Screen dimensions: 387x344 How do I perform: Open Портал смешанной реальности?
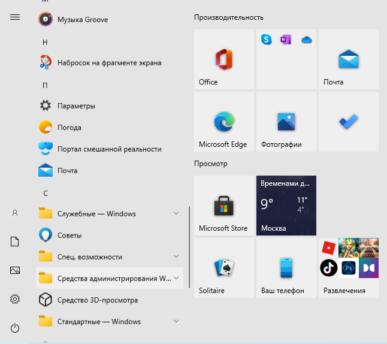[110, 149]
